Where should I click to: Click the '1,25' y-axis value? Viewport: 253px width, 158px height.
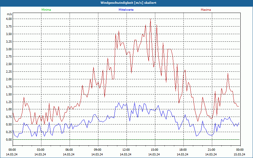point(9,102)
